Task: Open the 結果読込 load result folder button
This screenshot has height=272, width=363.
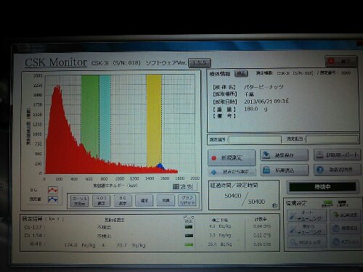Action: tap(285, 170)
